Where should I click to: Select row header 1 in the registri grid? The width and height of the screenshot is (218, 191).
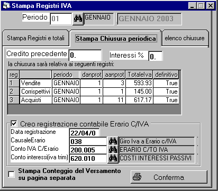tap(14, 83)
